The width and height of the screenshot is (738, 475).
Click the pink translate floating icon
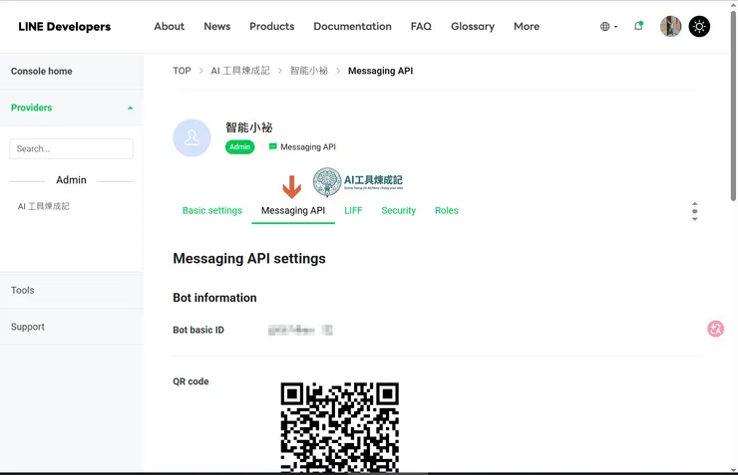[715, 329]
